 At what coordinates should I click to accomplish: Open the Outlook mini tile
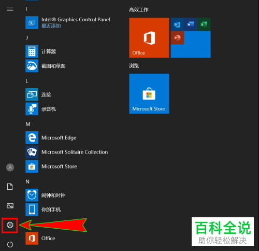(177, 24)
